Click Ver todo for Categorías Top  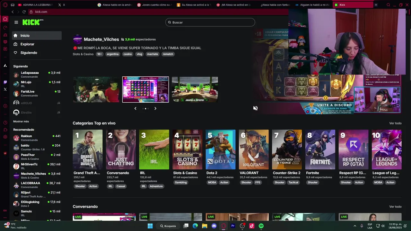point(395,123)
